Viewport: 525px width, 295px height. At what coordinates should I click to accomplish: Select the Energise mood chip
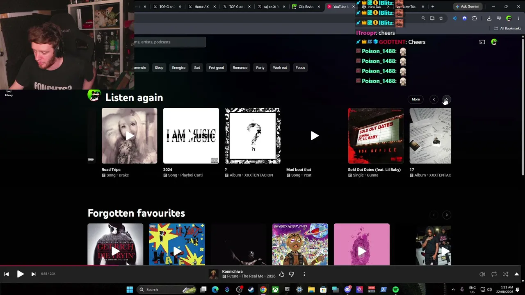(x=179, y=68)
